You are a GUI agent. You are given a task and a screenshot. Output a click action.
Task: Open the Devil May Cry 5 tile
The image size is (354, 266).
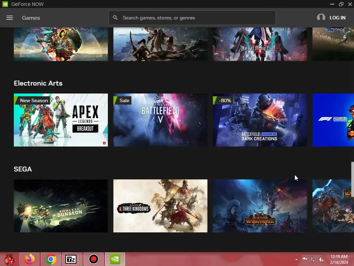(260, 44)
